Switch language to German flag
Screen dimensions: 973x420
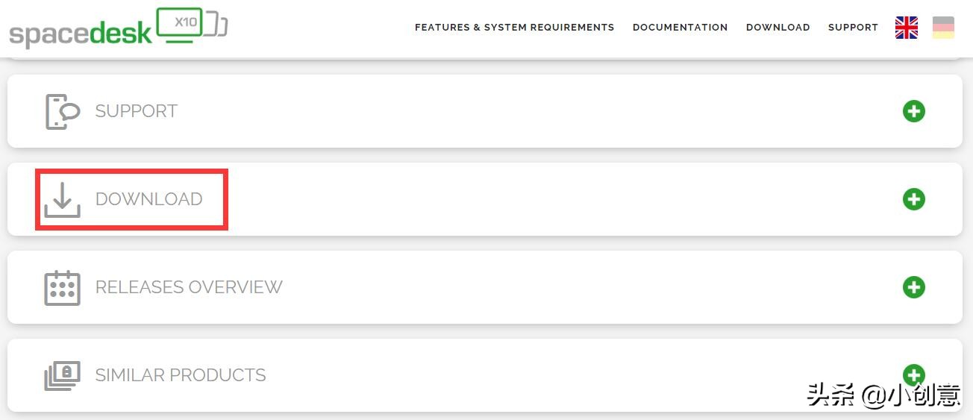coord(943,28)
